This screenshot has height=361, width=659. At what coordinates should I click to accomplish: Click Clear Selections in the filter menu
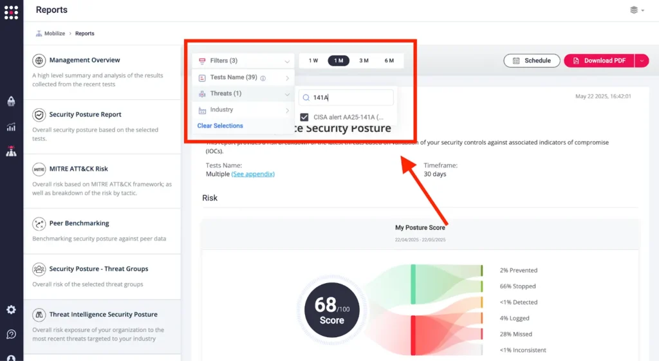220,125
